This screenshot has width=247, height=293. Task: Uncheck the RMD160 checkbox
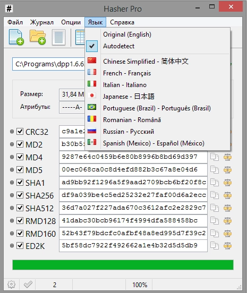[20, 233]
